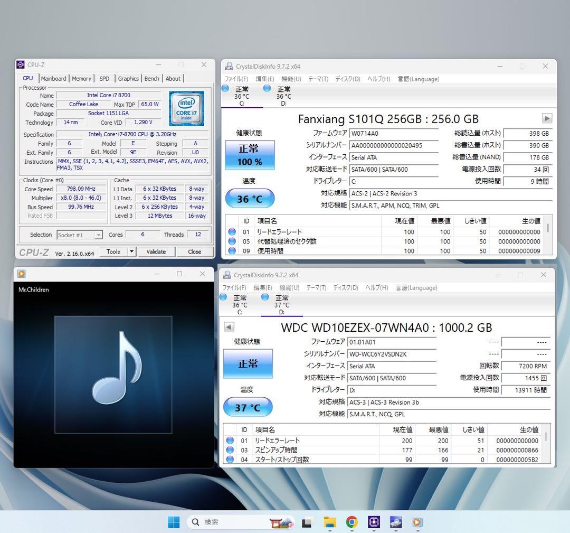
Task: Open CPU-Z from the Windows taskbar
Action: coord(374,521)
